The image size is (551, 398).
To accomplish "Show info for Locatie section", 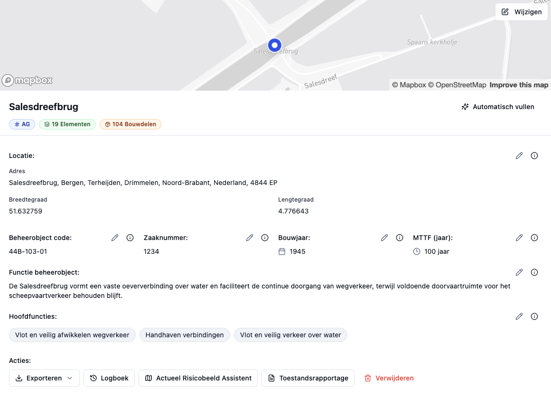I will click(x=534, y=156).
